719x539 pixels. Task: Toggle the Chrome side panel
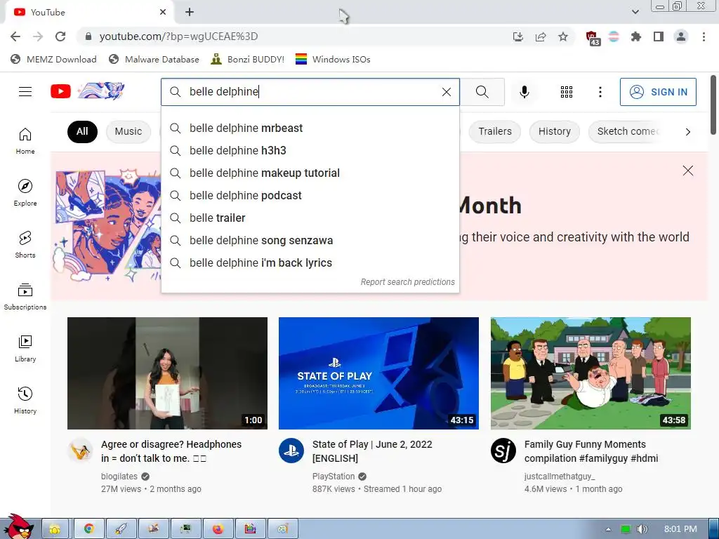(659, 36)
